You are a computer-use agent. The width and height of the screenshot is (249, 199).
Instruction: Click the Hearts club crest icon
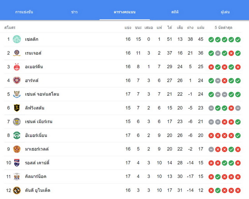click(x=17, y=81)
